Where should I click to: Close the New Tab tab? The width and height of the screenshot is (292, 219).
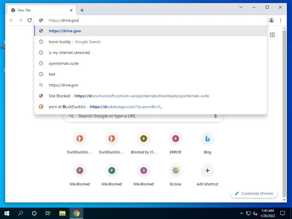(71, 10)
